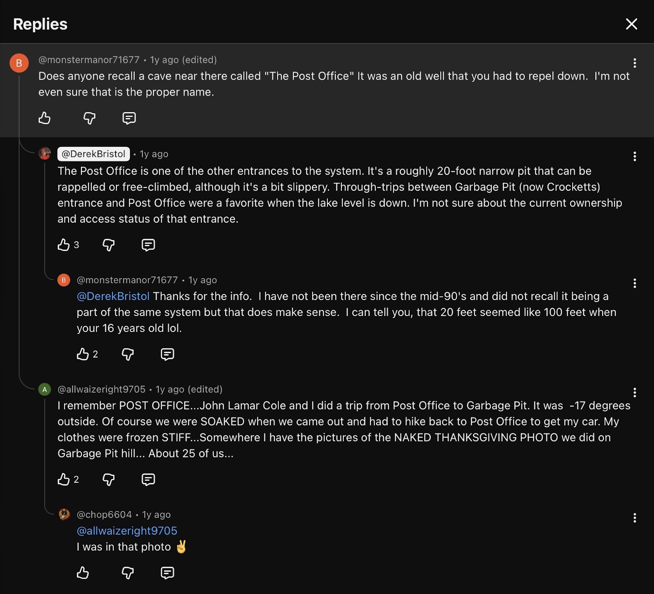Image resolution: width=654 pixels, height=594 pixels.
Task: Like allwaizeright9705's frozen clothes comment
Action: [64, 479]
